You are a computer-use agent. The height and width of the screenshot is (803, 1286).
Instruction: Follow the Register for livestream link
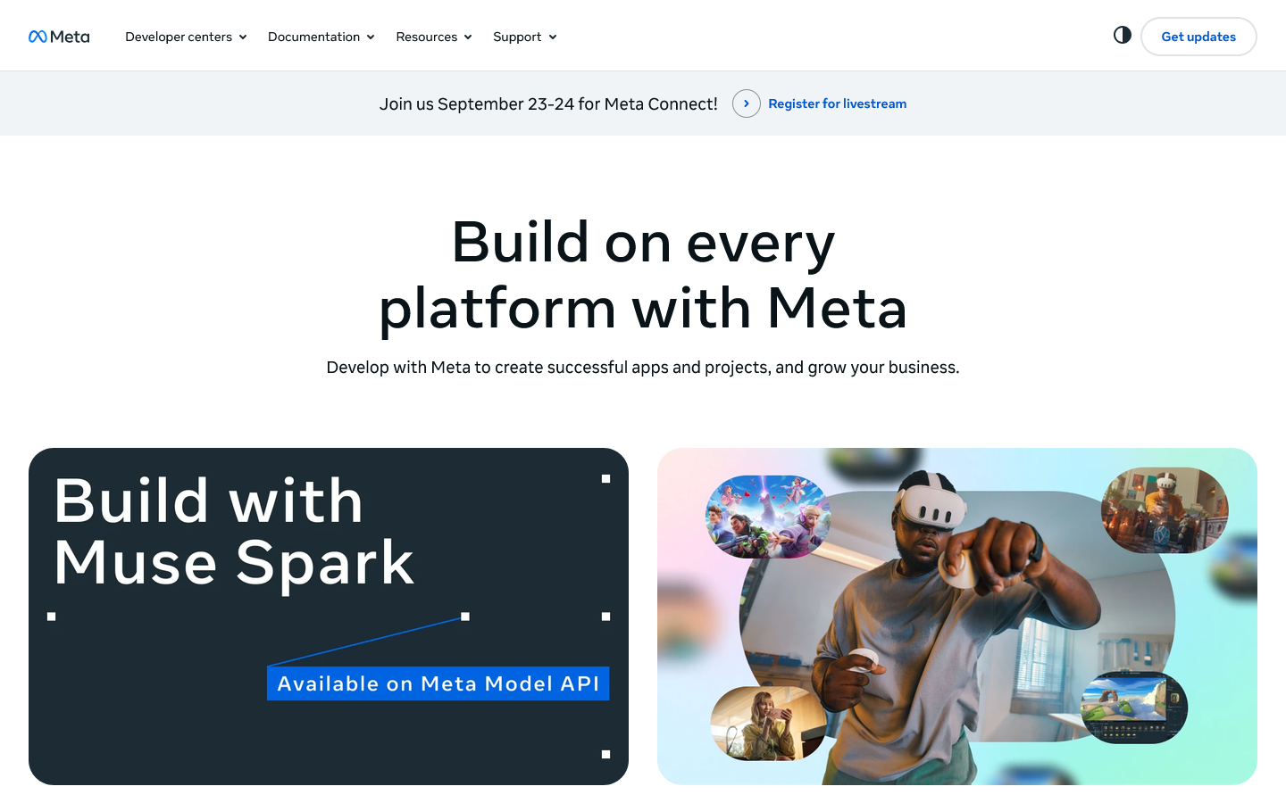[837, 103]
